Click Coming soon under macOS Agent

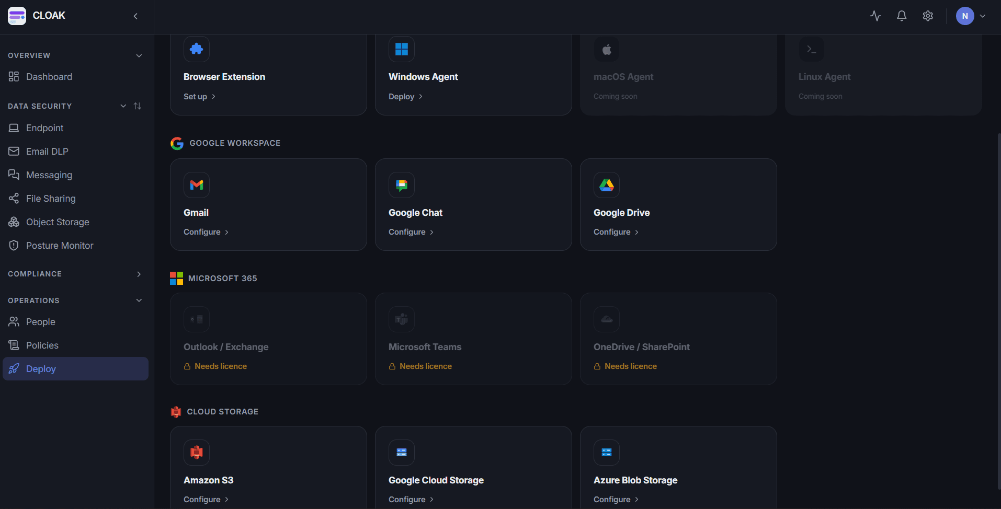616,96
